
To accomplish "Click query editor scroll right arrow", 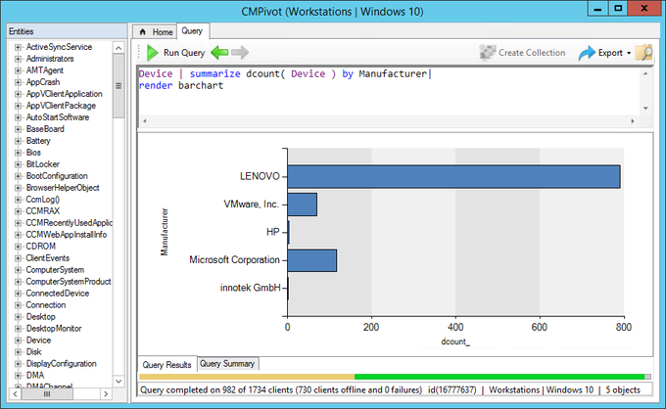I will pyautogui.click(x=633, y=121).
